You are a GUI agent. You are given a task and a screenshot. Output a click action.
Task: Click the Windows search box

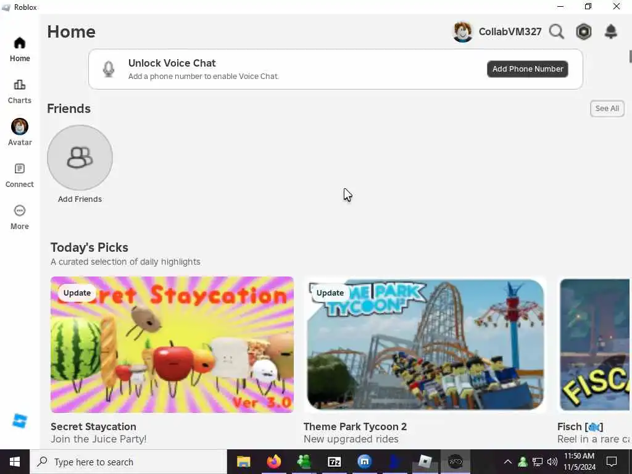(x=128, y=462)
